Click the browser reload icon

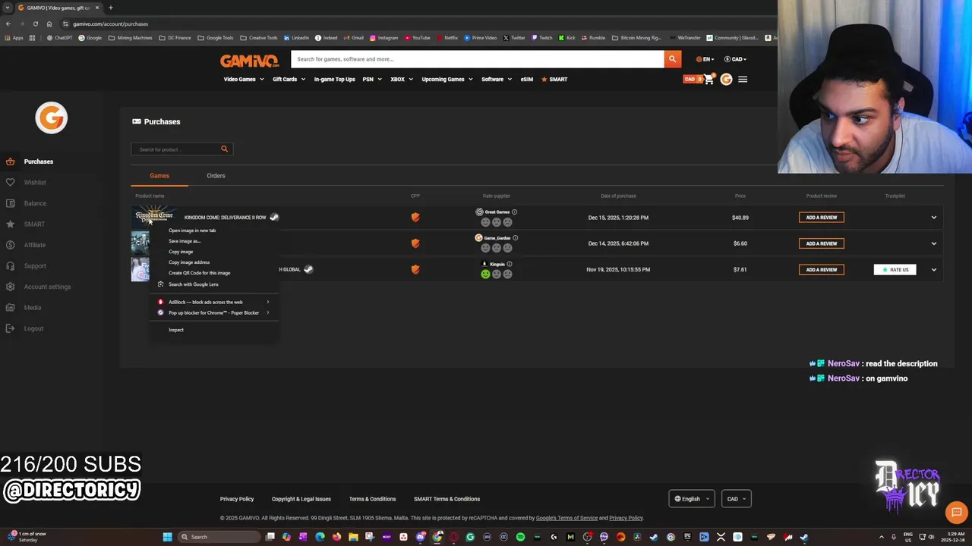coord(35,24)
